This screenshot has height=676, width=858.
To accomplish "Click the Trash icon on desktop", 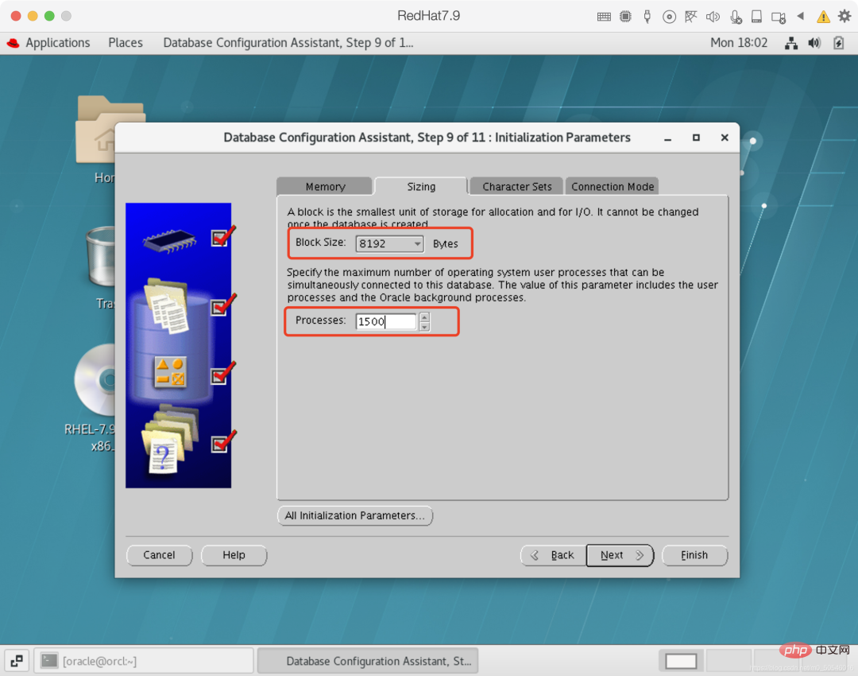I will [100, 258].
